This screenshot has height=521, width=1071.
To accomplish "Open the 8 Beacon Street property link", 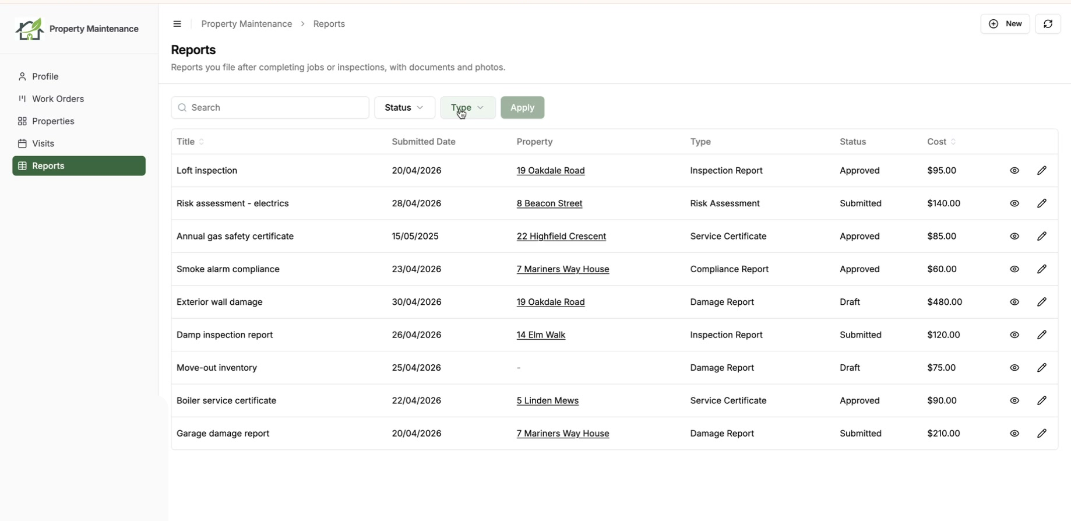I will (549, 203).
